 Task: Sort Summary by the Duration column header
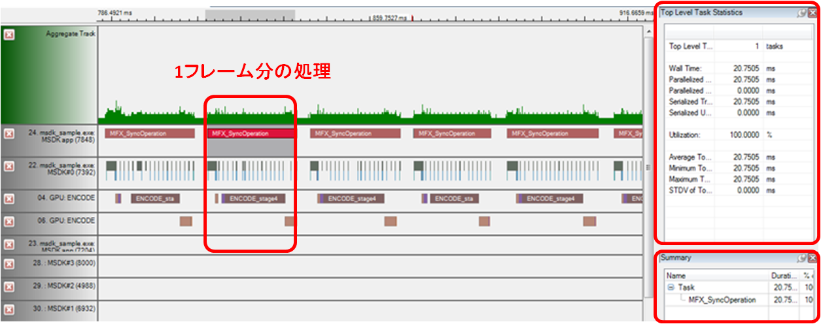coord(783,276)
